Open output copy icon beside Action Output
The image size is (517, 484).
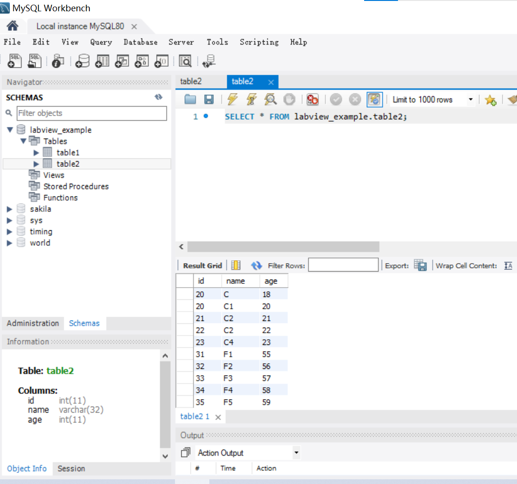(x=186, y=453)
